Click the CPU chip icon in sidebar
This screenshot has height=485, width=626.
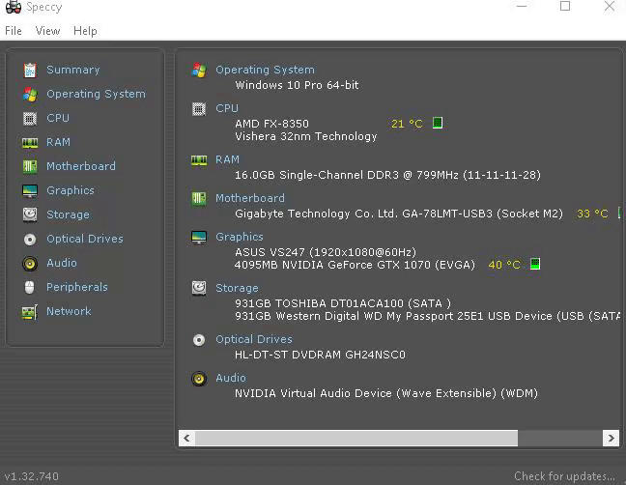(30, 119)
